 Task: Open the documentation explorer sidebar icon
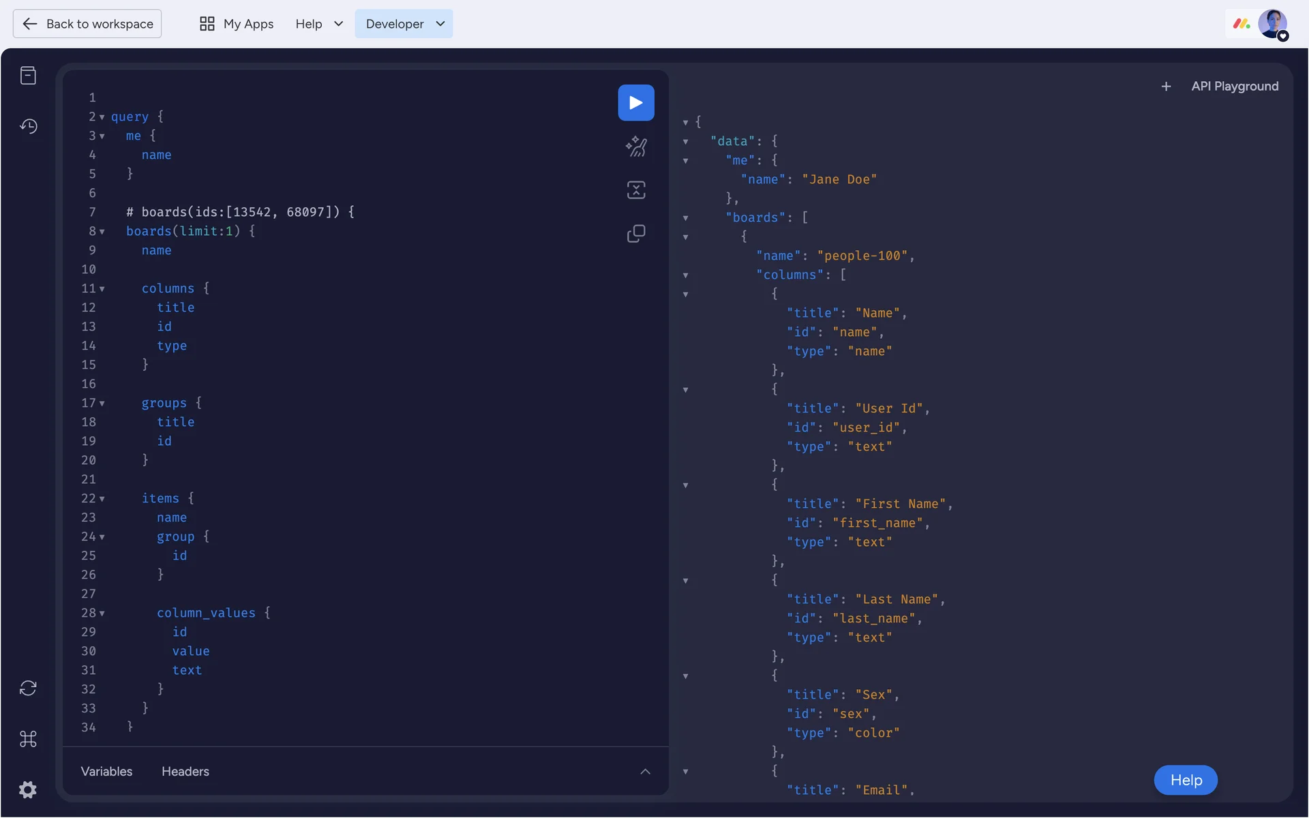[28, 76]
